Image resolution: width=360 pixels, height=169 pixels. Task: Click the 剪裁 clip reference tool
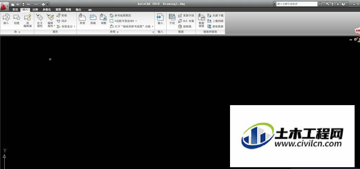[93, 19]
